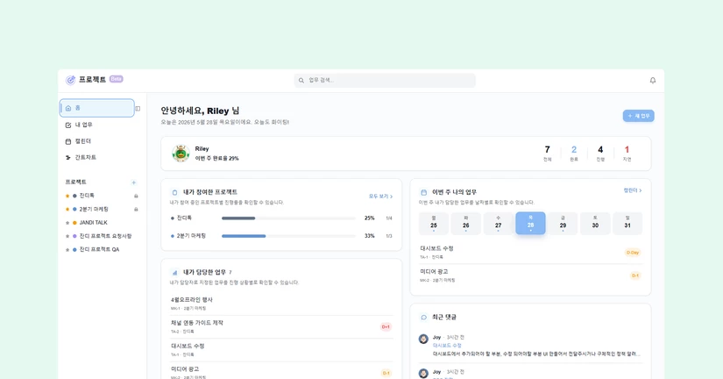Image resolution: width=723 pixels, height=379 pixels.
Task: Click the completed count 2 stat
Action: 574,154
